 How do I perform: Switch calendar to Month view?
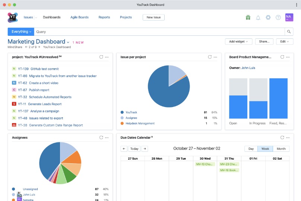pyautogui.click(x=281, y=149)
